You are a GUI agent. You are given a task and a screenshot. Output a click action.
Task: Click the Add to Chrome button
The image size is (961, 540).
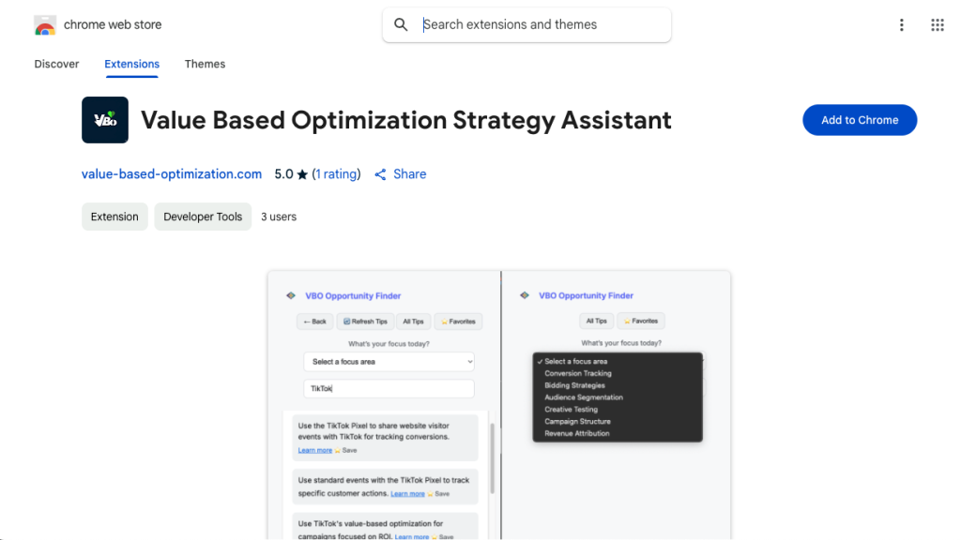tap(860, 120)
